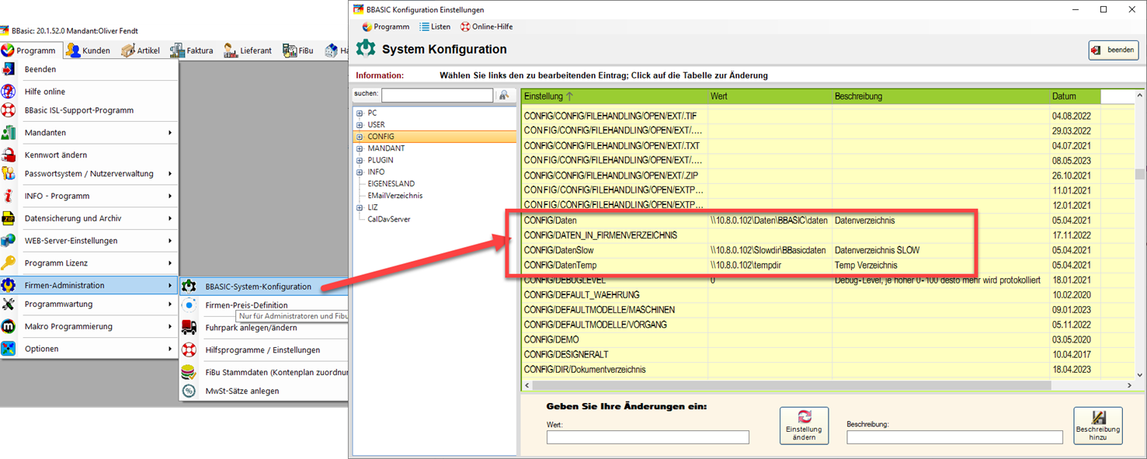Open the Kunden menu
Viewport: 1147px width, 459px height.
(88, 50)
